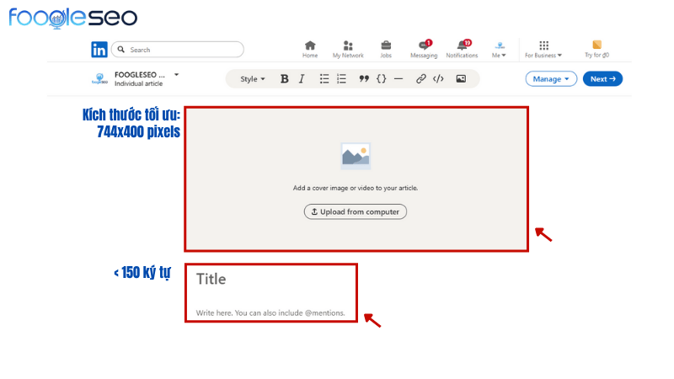Open the Me profile menu
The image size is (674, 379).
[500, 49]
